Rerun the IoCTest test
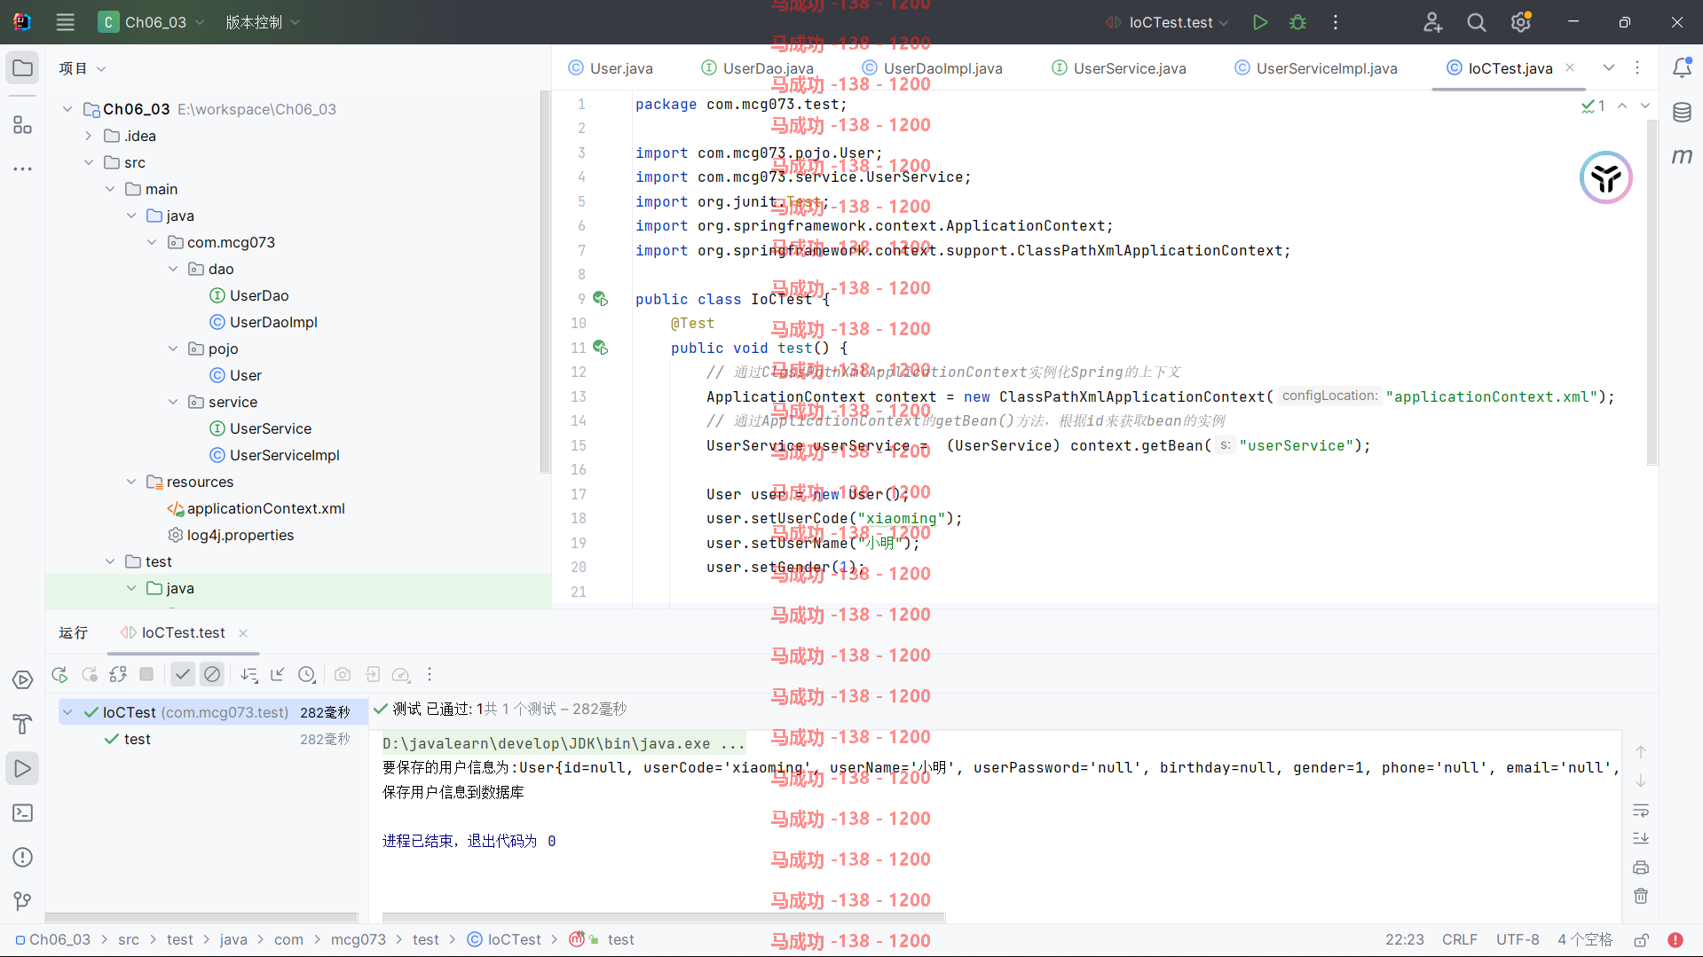Viewport: 1703px width, 957px height. point(59,675)
